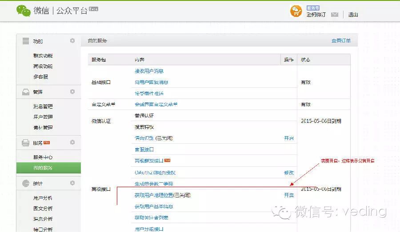This screenshot has height=232, width=400.
Task: Open the 会话界面自定义菜单 link
Action: pos(156,104)
